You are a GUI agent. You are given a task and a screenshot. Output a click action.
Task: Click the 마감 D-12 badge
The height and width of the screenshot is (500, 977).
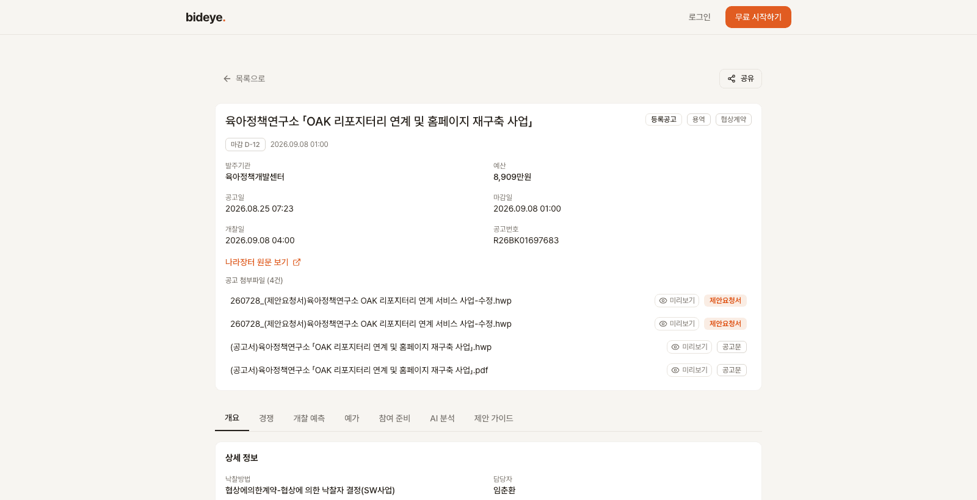(245, 145)
